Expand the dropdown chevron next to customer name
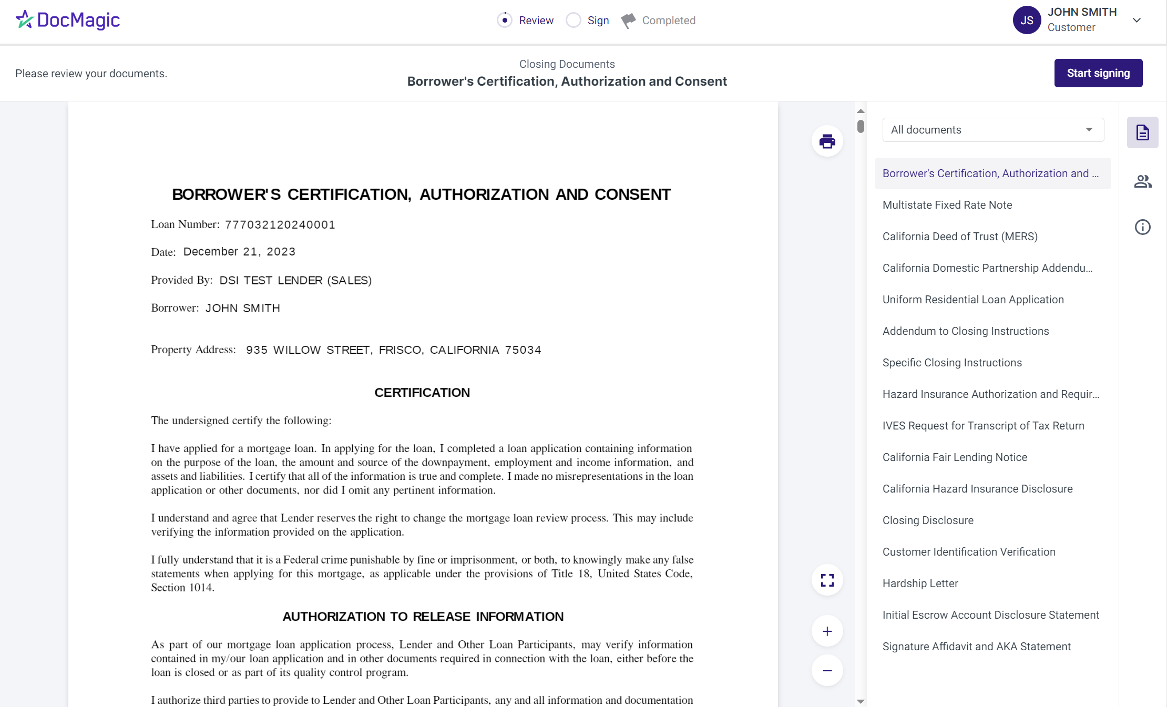 (1137, 20)
